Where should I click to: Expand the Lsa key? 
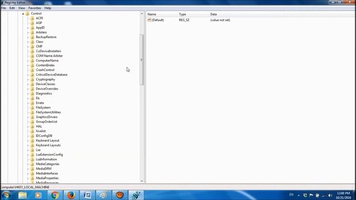pos(28,150)
